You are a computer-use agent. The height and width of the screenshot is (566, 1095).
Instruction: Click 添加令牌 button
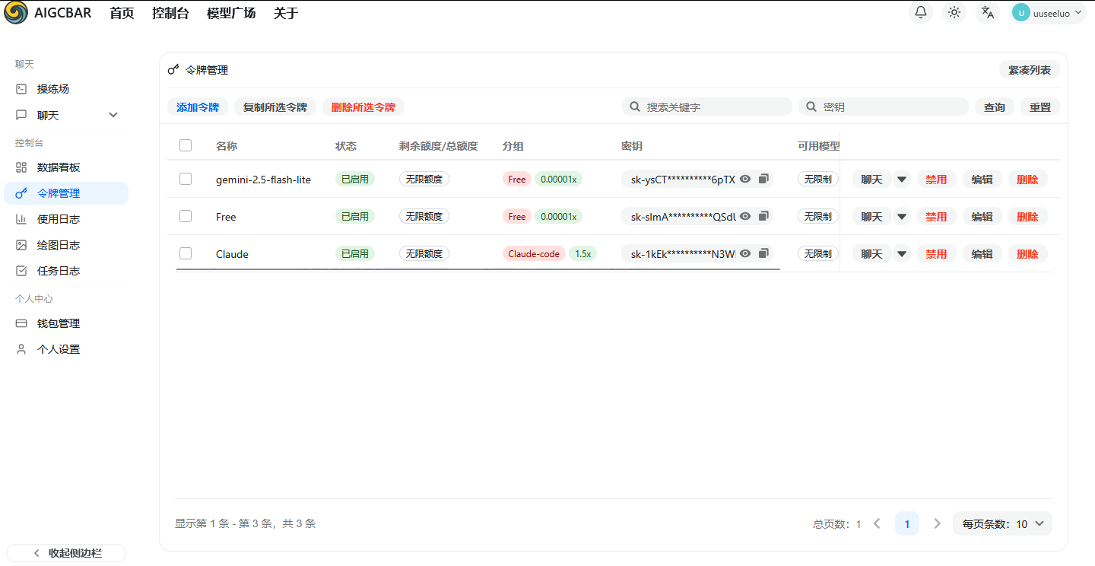[198, 107]
